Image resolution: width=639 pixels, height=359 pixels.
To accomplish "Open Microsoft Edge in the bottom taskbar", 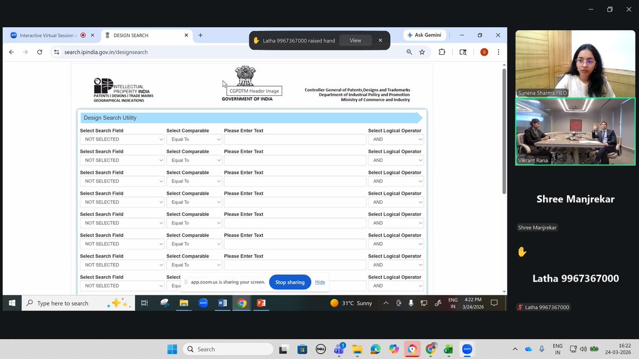I will click(375, 349).
